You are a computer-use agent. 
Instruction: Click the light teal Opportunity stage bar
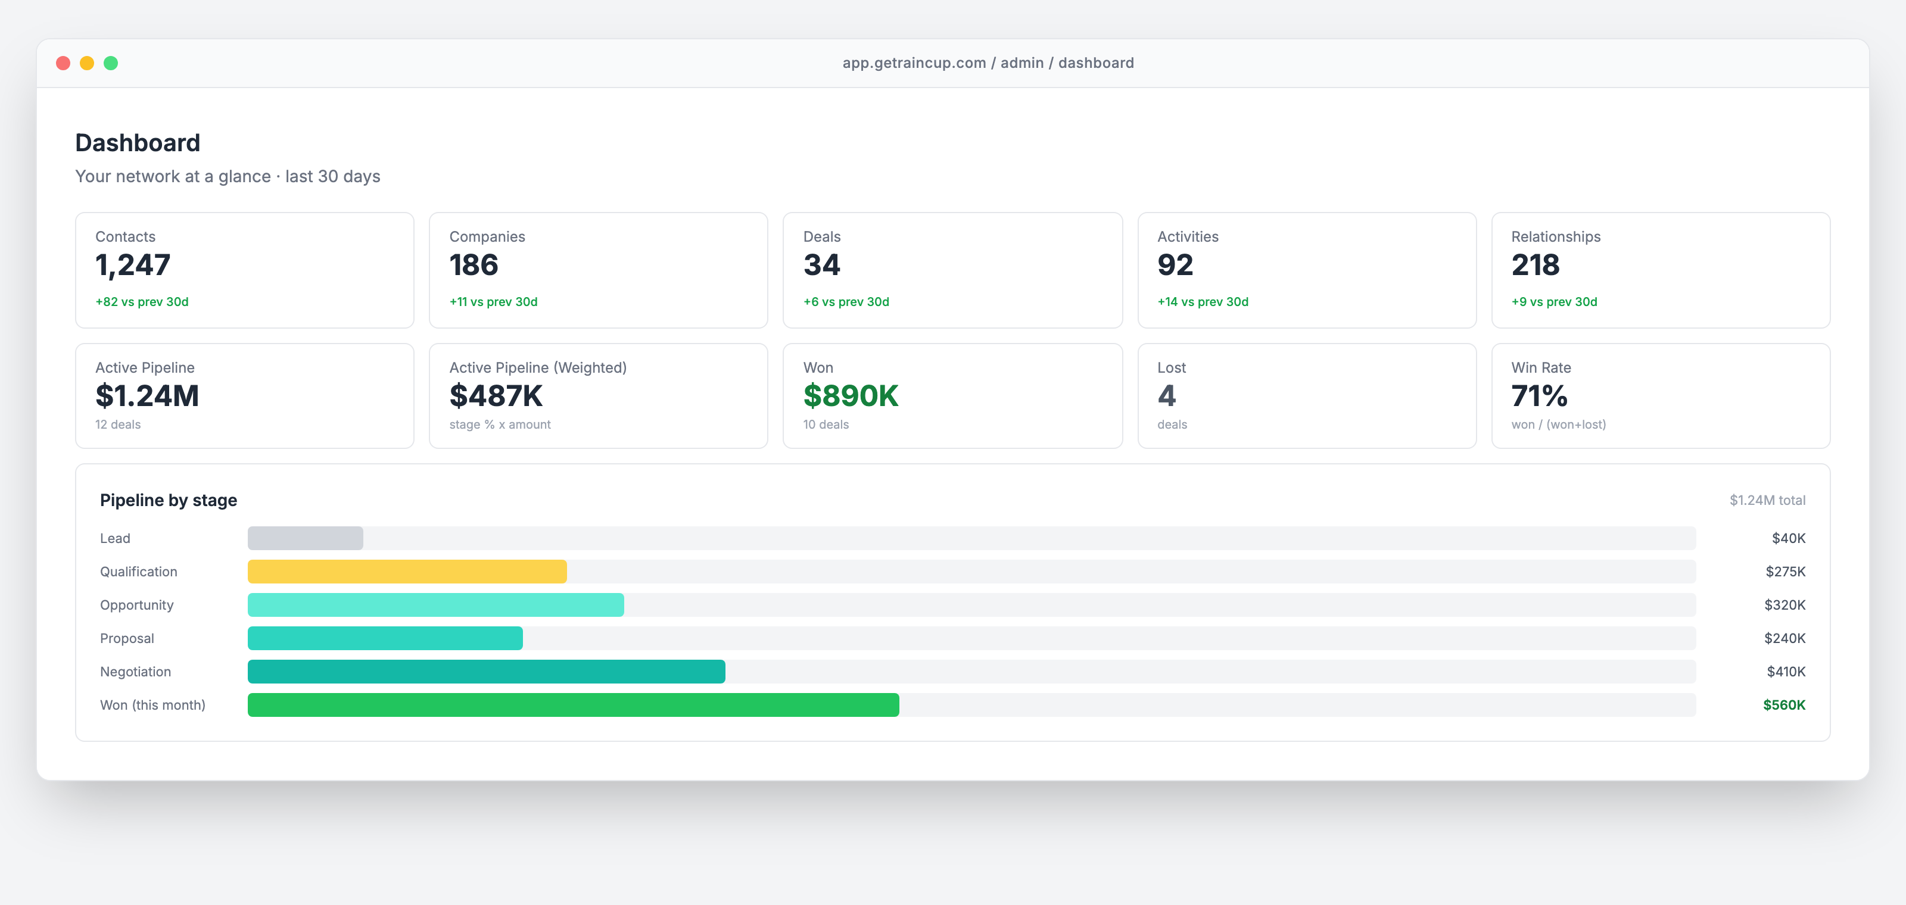pyautogui.click(x=436, y=605)
